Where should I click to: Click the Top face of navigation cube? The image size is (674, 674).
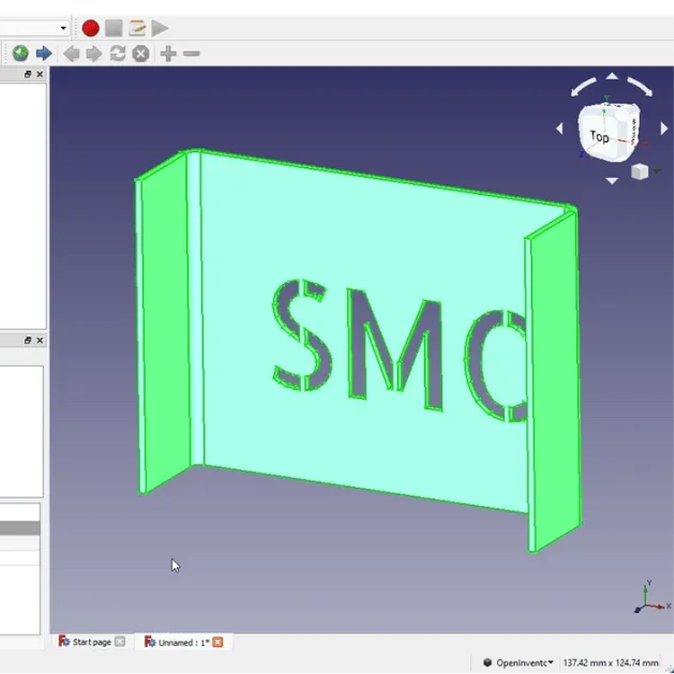tap(600, 136)
